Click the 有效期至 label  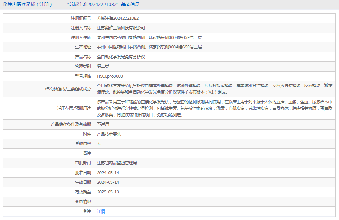pos(83,192)
